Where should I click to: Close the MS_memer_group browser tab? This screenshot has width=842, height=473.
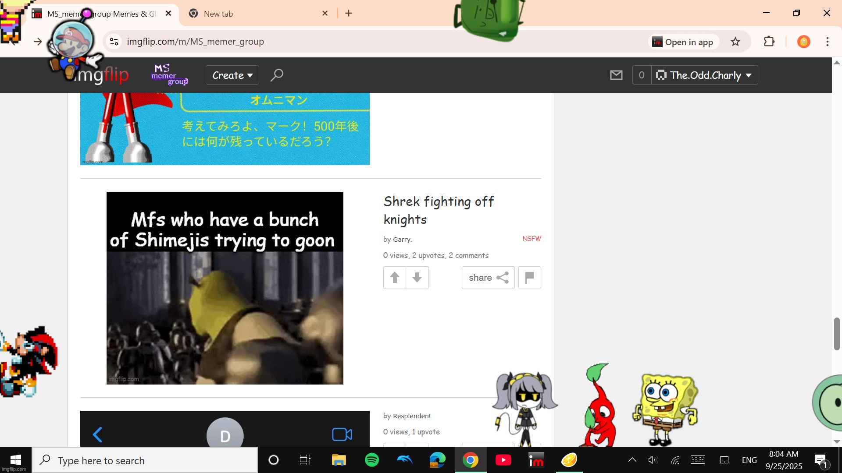click(x=168, y=13)
